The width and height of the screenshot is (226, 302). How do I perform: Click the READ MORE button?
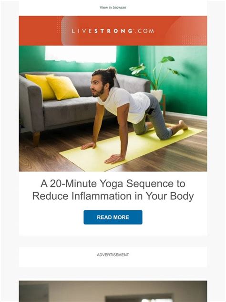(x=113, y=217)
